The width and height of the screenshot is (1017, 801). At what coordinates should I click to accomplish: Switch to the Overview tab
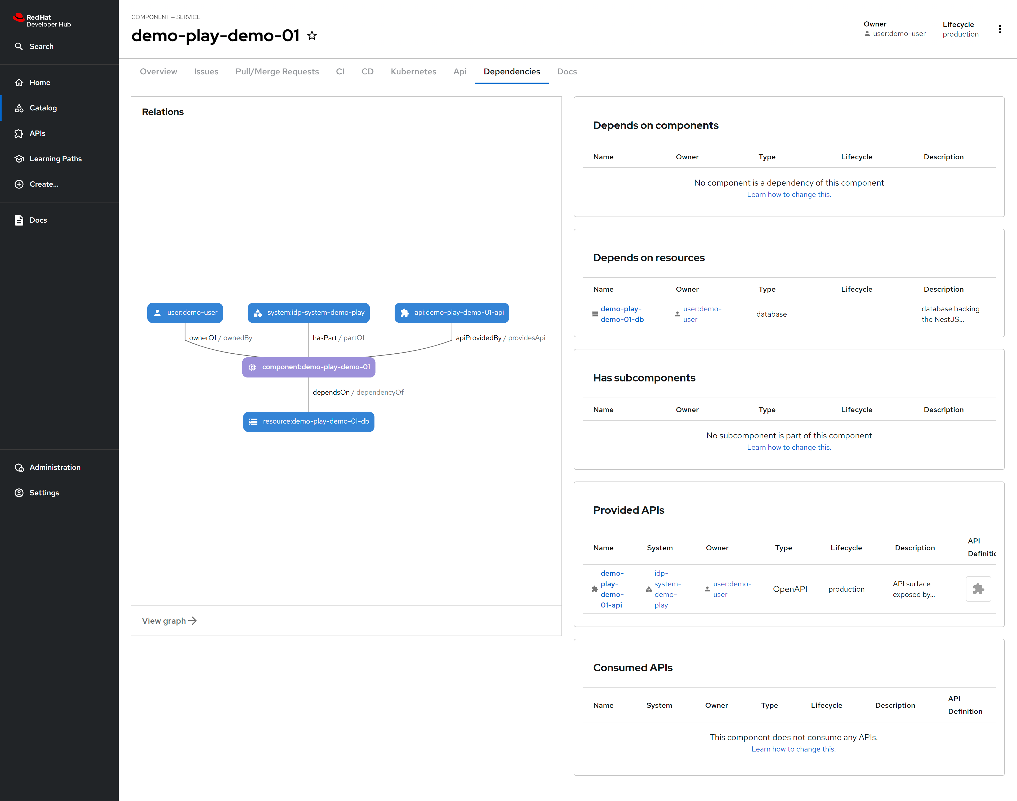(x=158, y=71)
